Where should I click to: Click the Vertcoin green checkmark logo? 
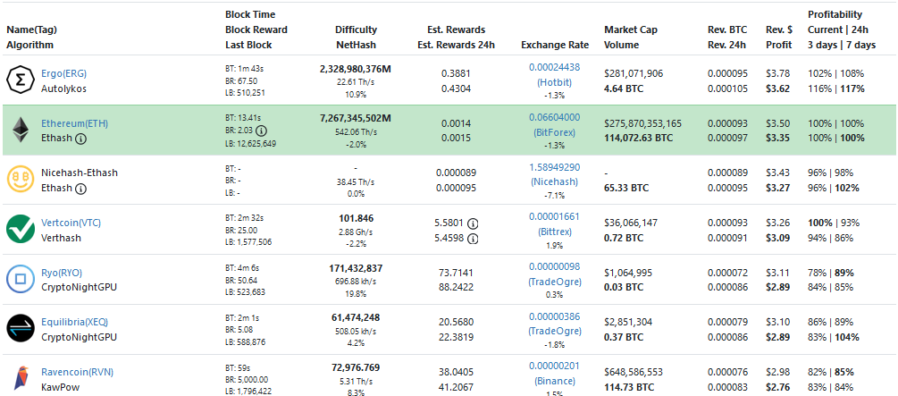[20, 230]
